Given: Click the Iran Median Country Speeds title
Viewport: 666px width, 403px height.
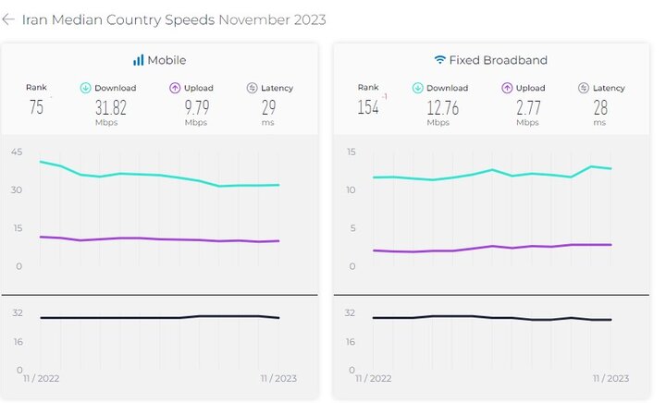Looking at the screenshot, I should (x=118, y=19).
